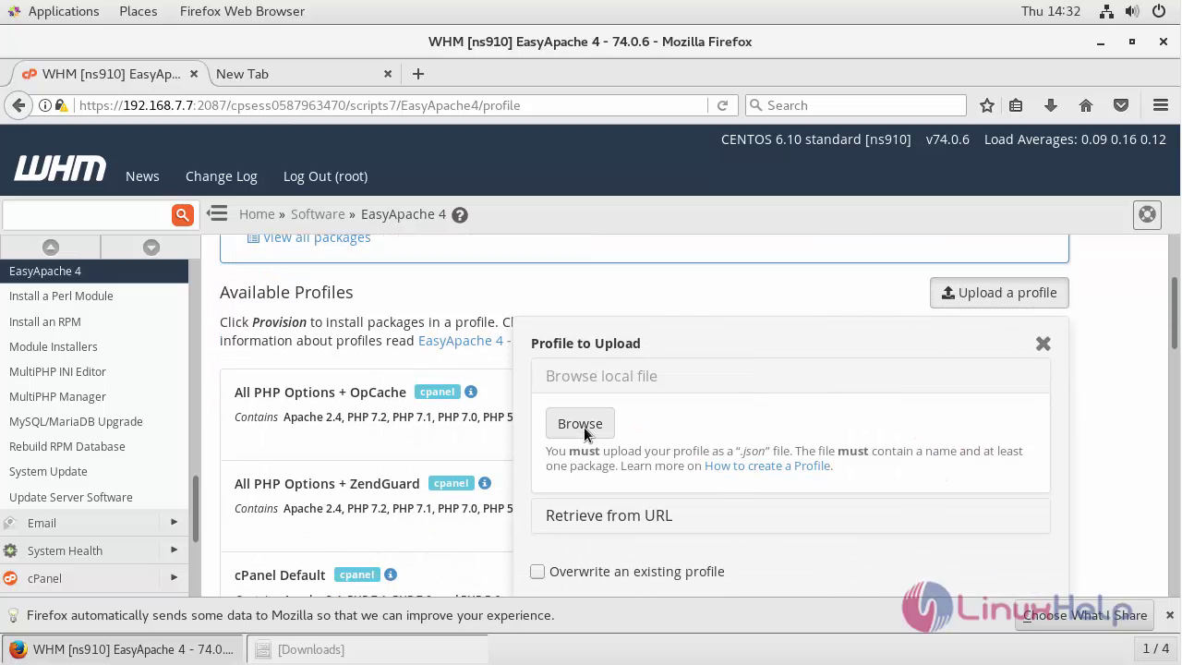The image size is (1182, 665).
Task: Collapse Browse local file section
Action: pos(790,376)
